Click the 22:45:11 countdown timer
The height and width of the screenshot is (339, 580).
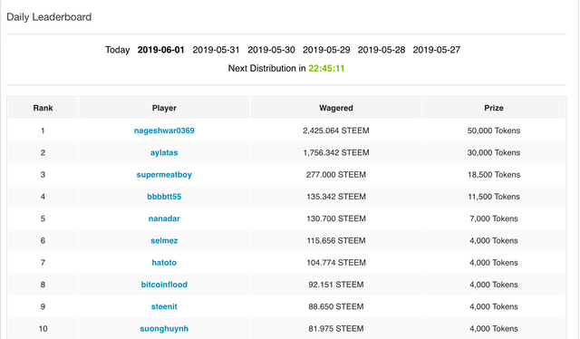(326, 69)
